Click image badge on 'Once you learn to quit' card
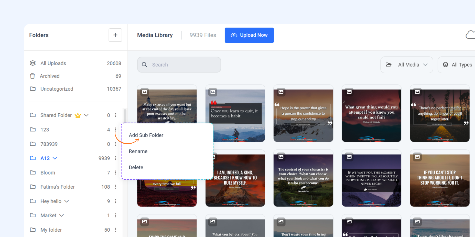This screenshot has height=237, width=475. [213, 92]
